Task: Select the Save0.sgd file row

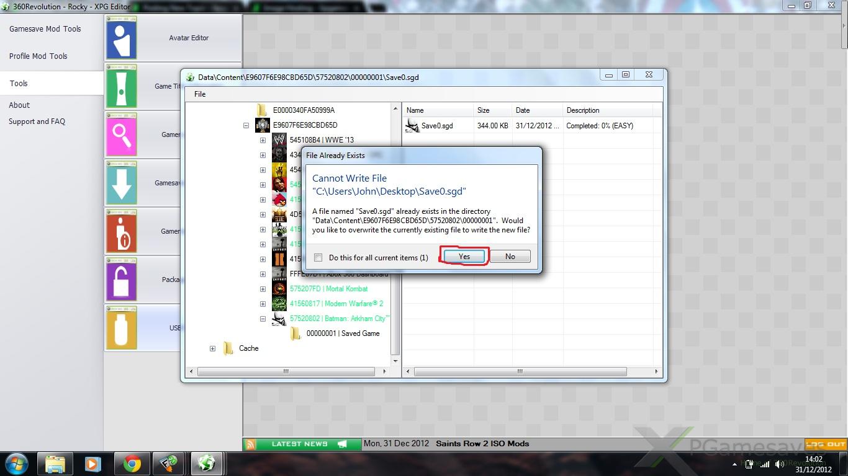Action: [x=437, y=126]
